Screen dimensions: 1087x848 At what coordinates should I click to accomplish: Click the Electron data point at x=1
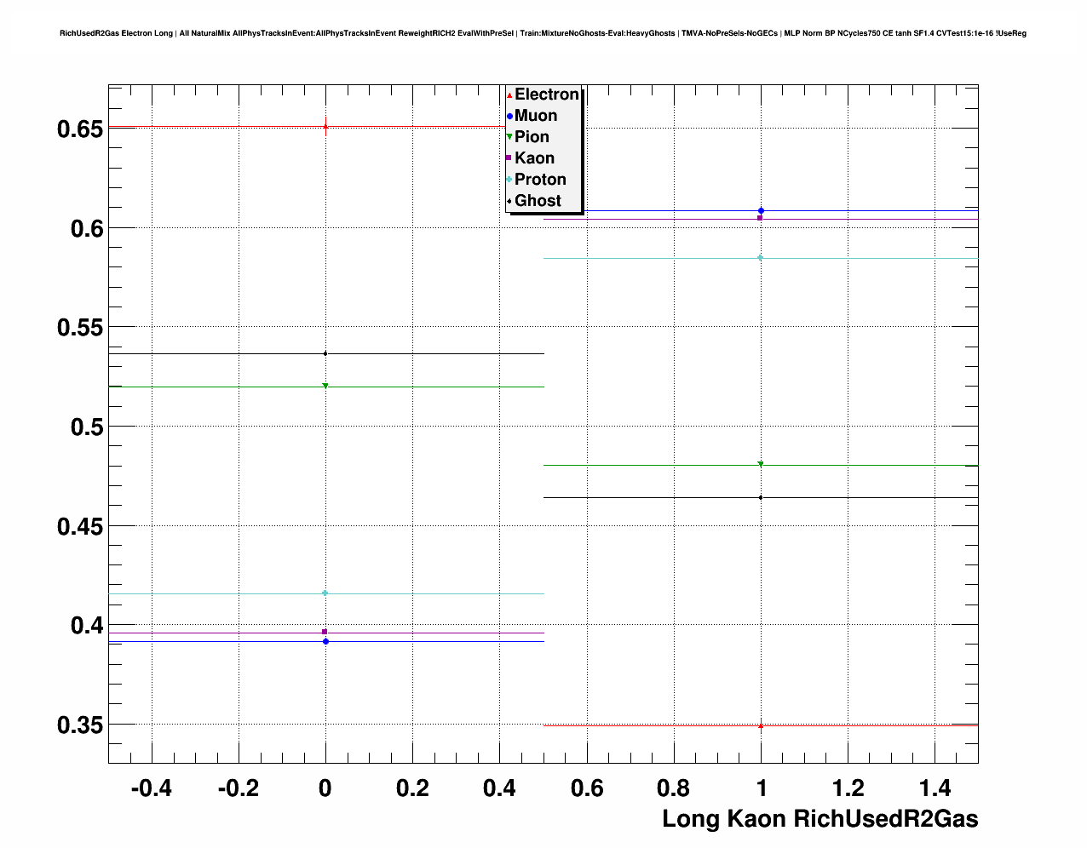pyautogui.click(x=761, y=725)
